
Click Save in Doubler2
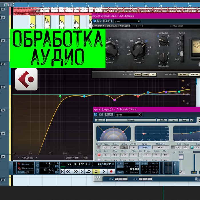[184, 120]
